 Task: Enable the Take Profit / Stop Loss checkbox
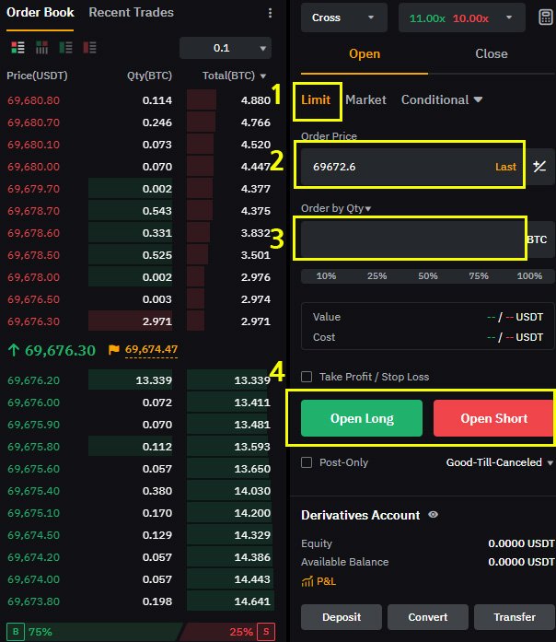(x=307, y=377)
